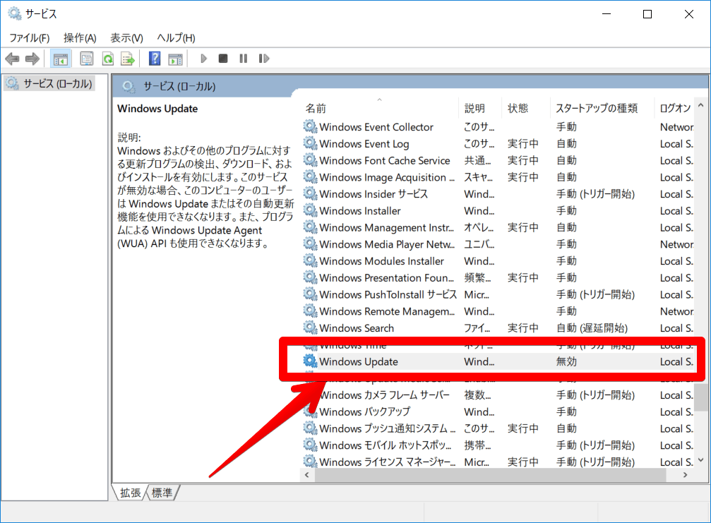Click the Export List toolbar icon
Screen dimensions: 711x523
pos(128,59)
